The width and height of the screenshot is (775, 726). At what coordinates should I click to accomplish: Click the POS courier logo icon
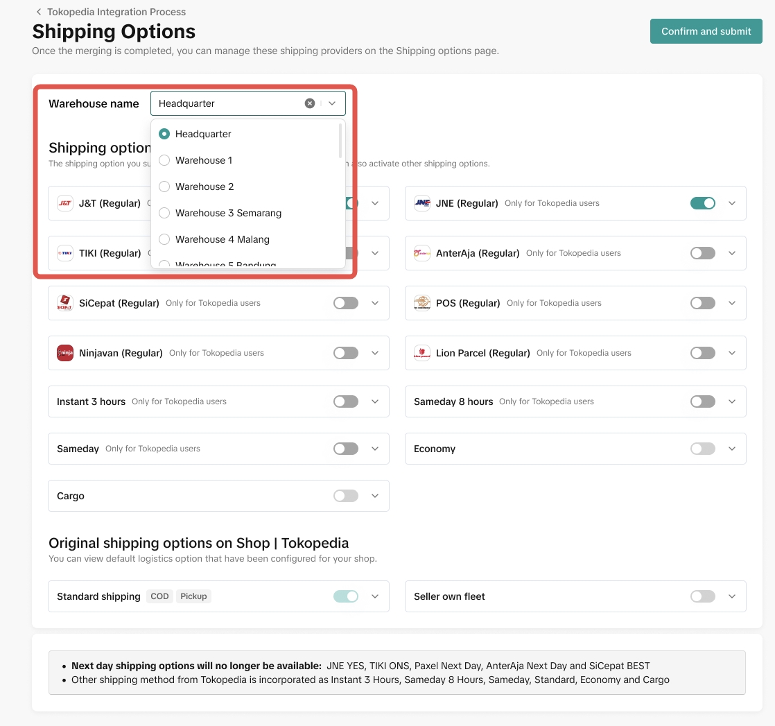422,303
